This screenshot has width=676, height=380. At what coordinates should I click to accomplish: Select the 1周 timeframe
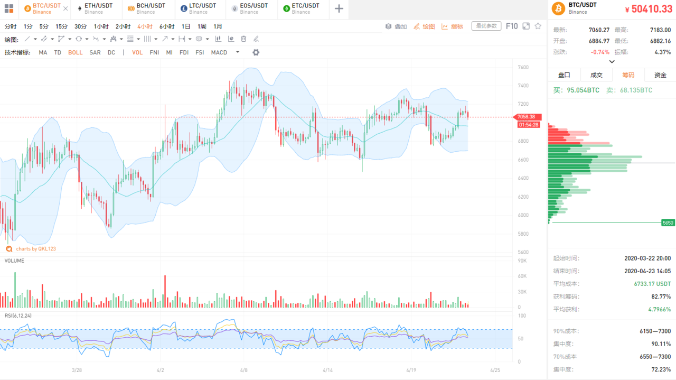click(202, 26)
